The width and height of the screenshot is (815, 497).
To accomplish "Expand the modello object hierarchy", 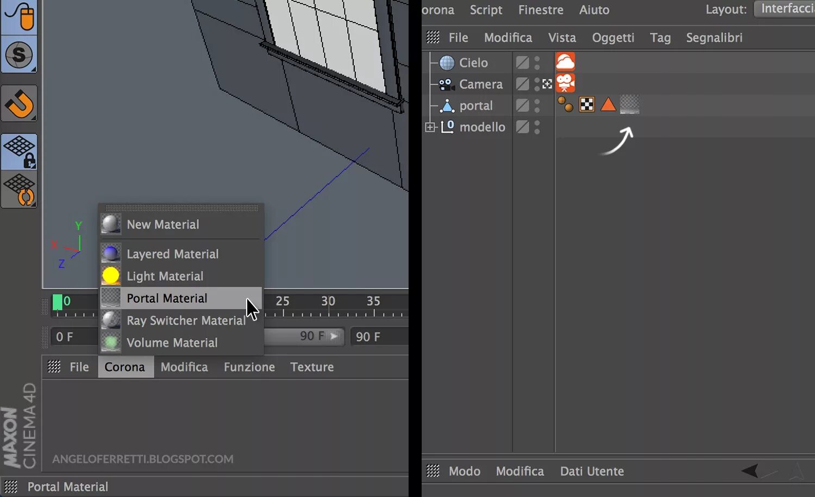I will [430, 127].
